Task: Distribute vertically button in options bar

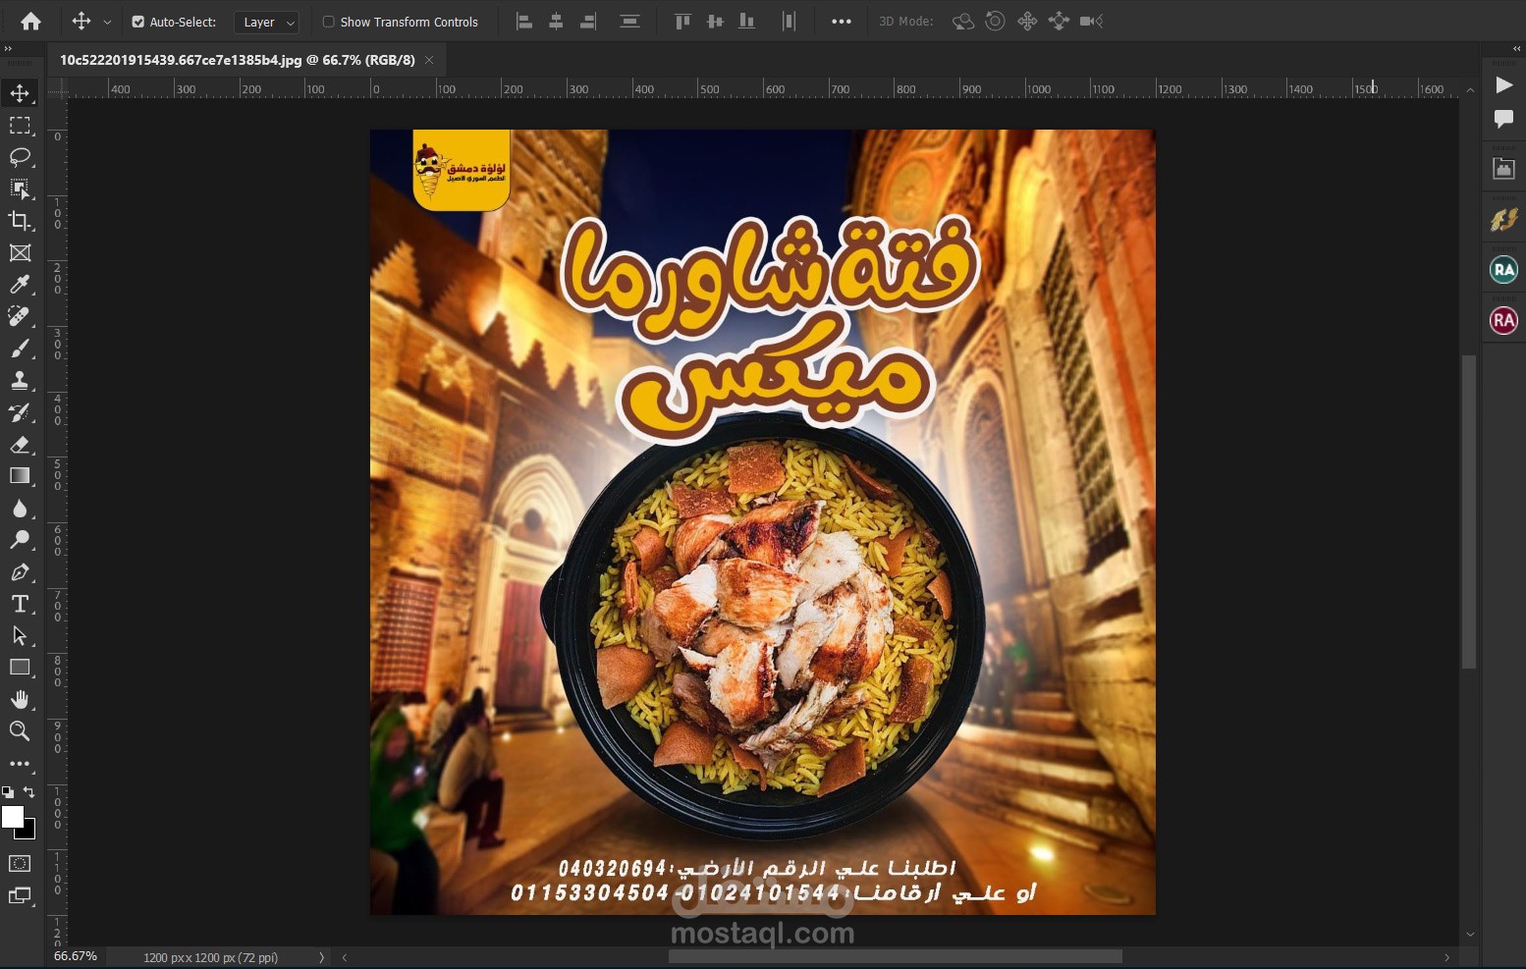Action: pyautogui.click(x=629, y=21)
